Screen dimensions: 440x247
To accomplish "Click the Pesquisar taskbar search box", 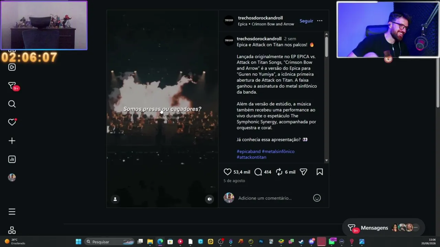I will tap(110, 242).
